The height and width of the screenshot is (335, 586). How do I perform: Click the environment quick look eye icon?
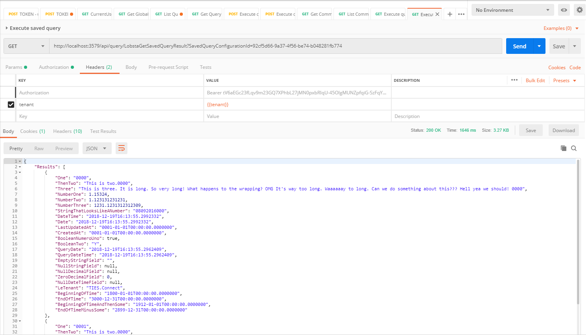point(564,10)
